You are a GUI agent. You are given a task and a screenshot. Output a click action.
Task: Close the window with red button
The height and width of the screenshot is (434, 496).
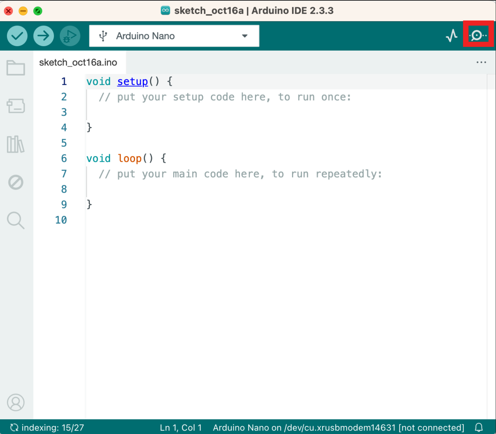click(8, 11)
